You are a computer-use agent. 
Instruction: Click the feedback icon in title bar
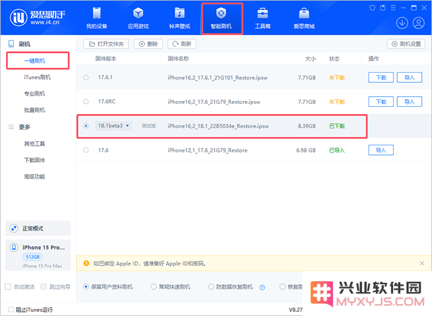tap(383, 8)
